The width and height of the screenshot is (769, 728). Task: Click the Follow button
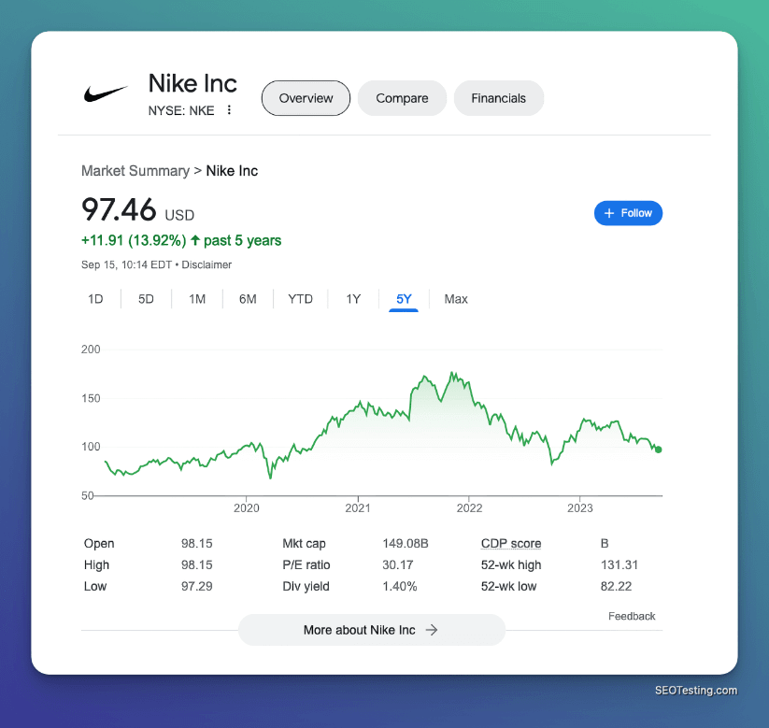tap(628, 213)
